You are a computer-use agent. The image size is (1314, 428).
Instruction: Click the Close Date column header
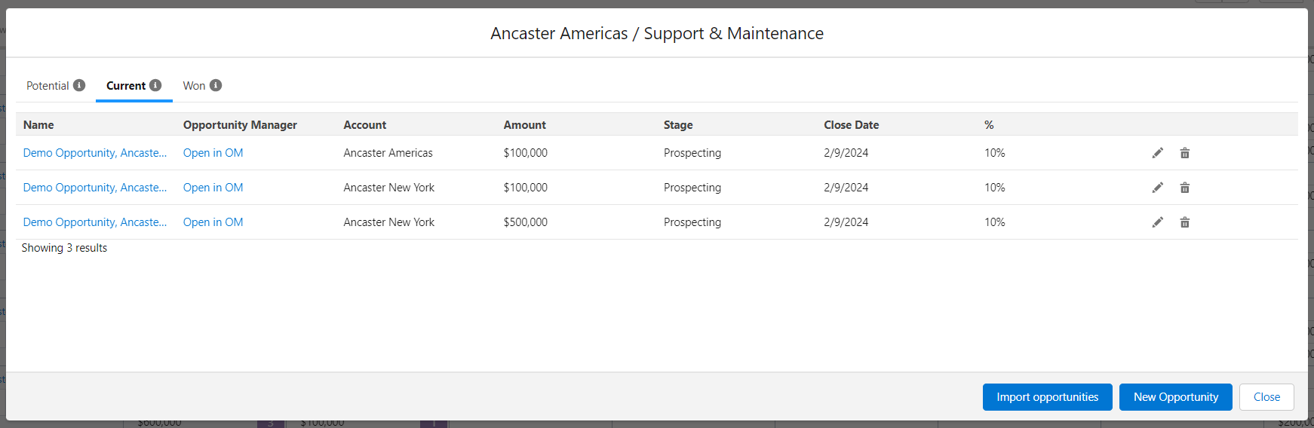pyautogui.click(x=851, y=125)
